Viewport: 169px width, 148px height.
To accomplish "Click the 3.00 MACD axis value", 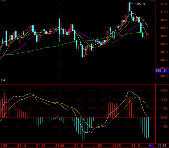I will (x=164, y=100).
